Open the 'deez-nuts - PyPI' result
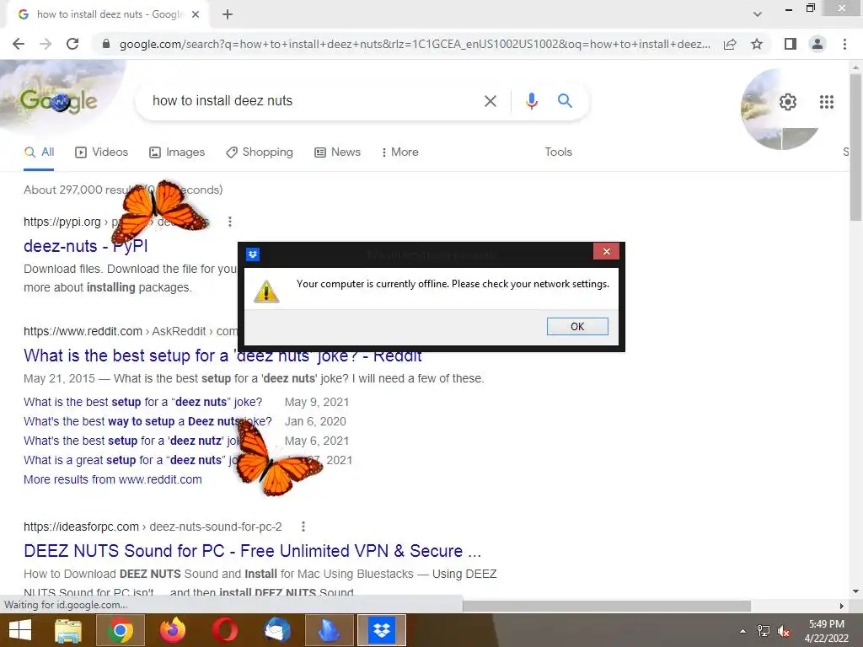This screenshot has width=863, height=647. [85, 246]
